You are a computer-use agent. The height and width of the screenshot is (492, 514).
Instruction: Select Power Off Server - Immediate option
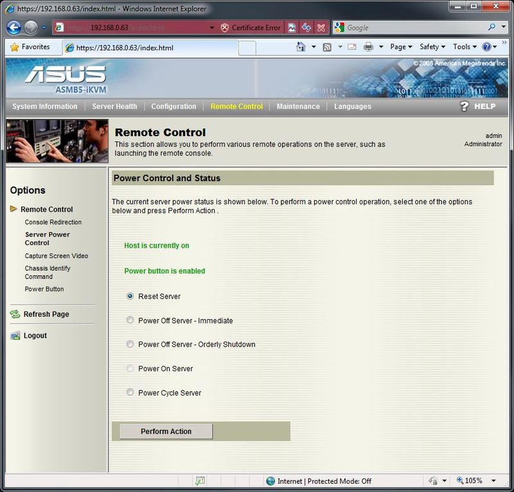click(130, 320)
